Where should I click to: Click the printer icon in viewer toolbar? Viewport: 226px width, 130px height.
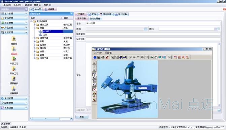pyautogui.click(x=103, y=57)
